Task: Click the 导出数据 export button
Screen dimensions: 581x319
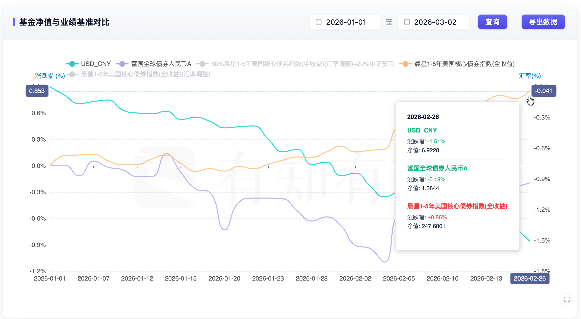Action: tap(543, 22)
